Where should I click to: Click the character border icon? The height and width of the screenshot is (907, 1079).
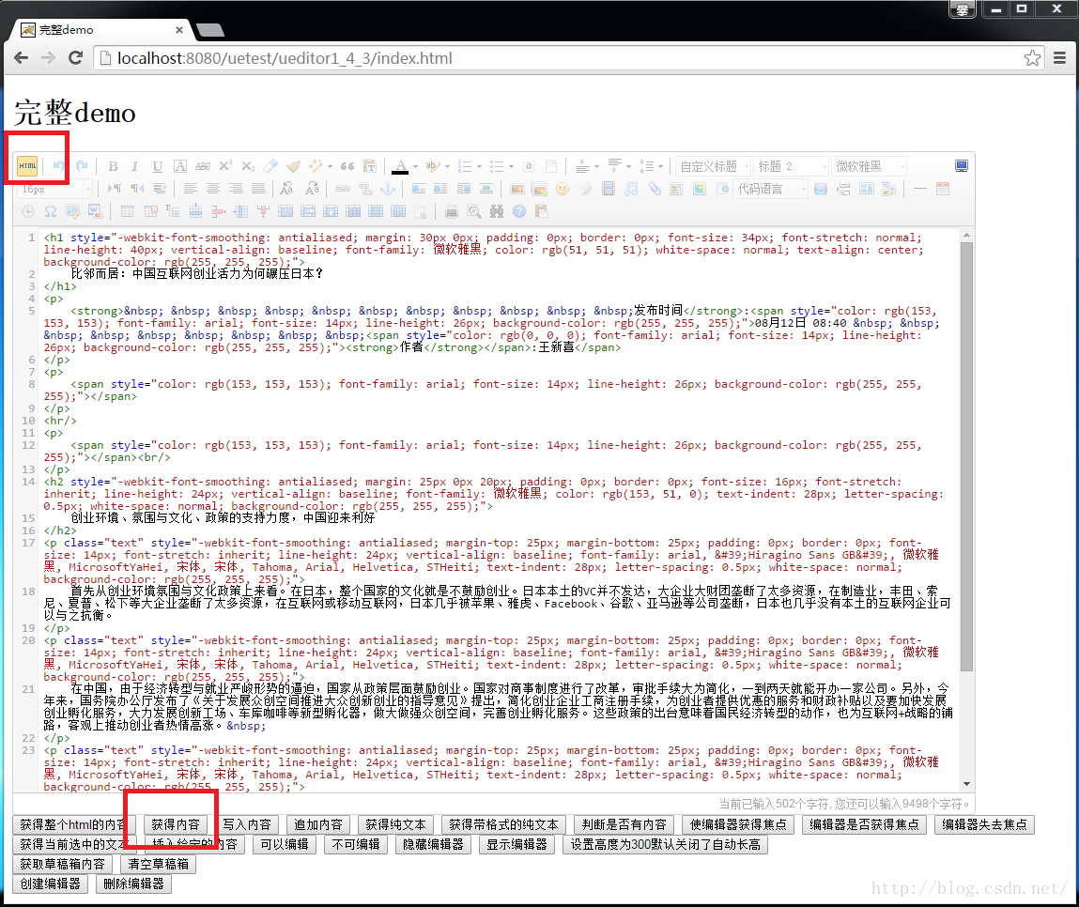180,166
